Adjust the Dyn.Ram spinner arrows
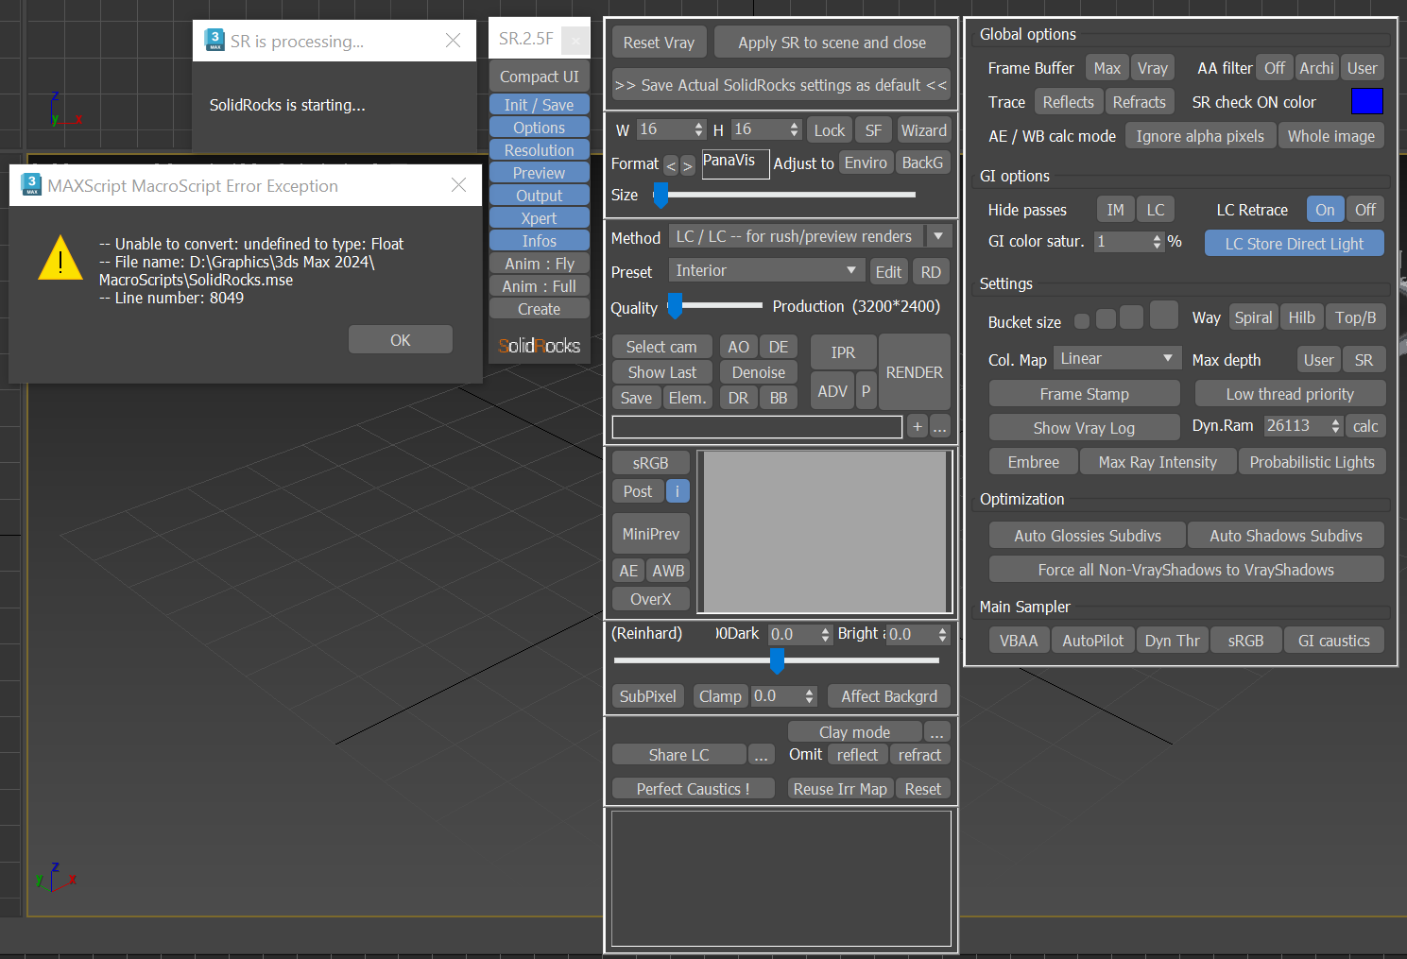Screen dimensions: 1407x959 (1335, 426)
